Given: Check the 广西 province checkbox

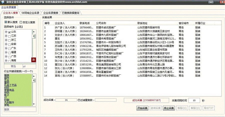Looking at the screenshot, I should tap(9, 57).
